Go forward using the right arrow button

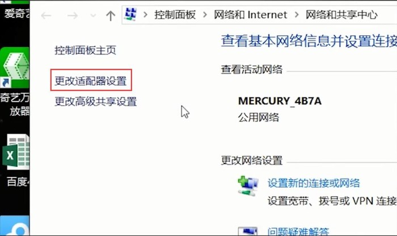[73, 16]
